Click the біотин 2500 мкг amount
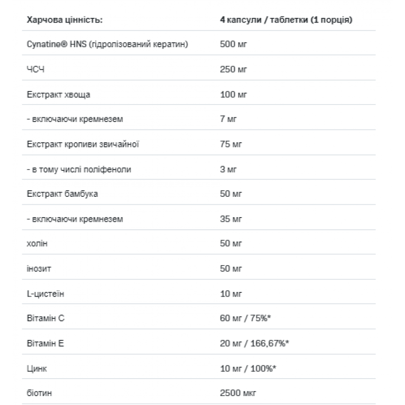 [238, 393]
